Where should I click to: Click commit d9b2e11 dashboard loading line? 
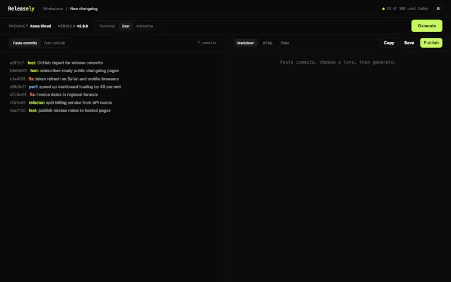pyautogui.click(x=65, y=87)
